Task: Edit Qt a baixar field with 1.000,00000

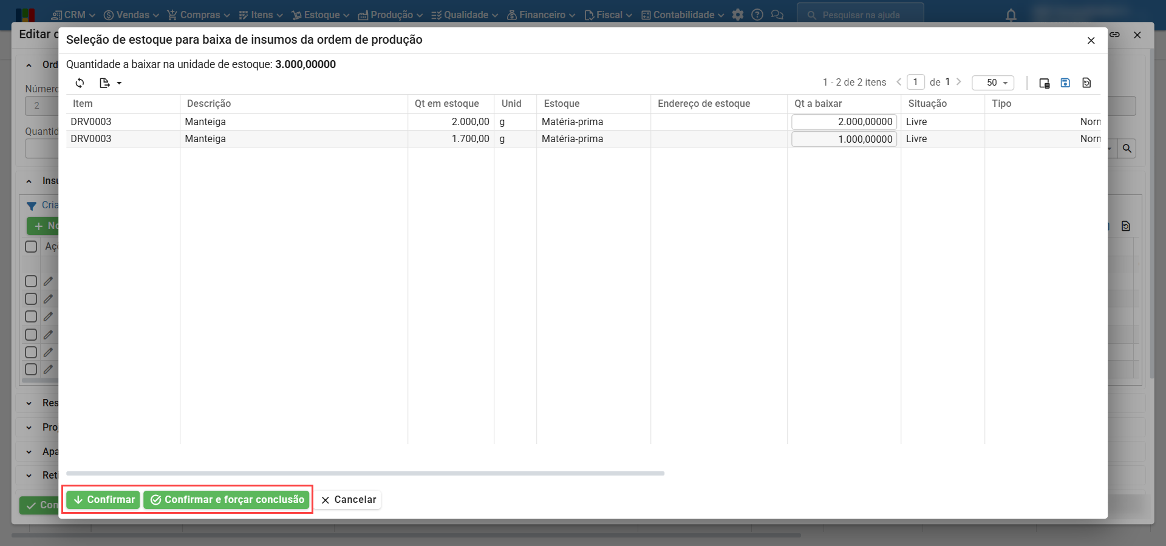Action: coord(844,139)
